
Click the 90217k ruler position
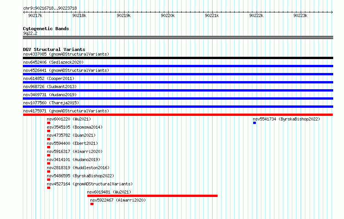[35, 15]
